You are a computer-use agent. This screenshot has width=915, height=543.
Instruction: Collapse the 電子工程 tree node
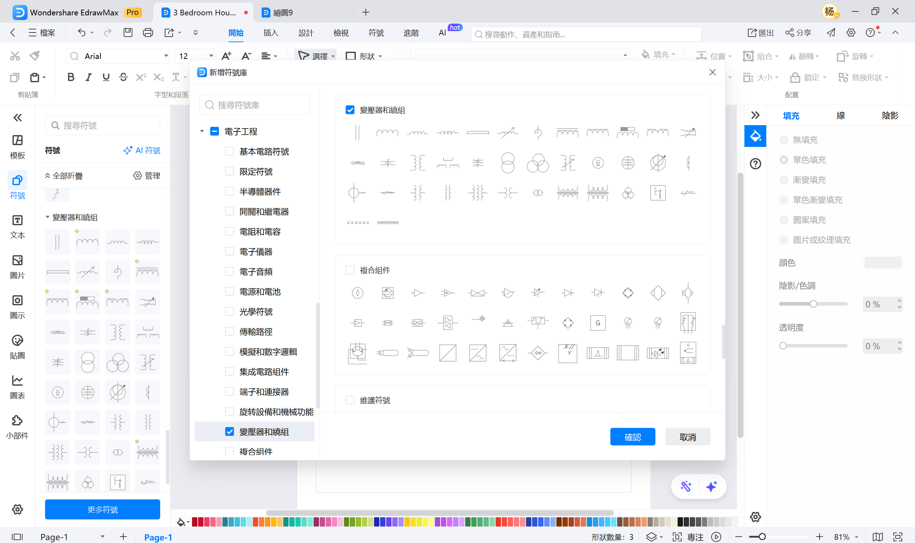(x=202, y=131)
